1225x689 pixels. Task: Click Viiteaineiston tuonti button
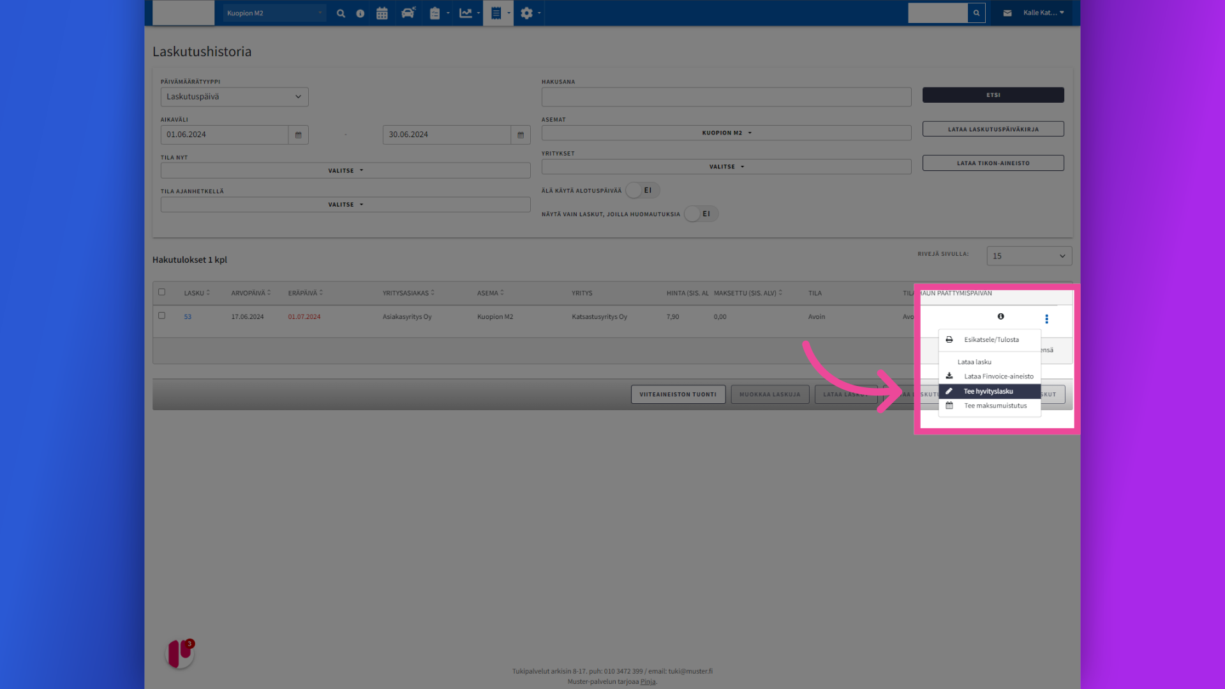[x=678, y=394]
